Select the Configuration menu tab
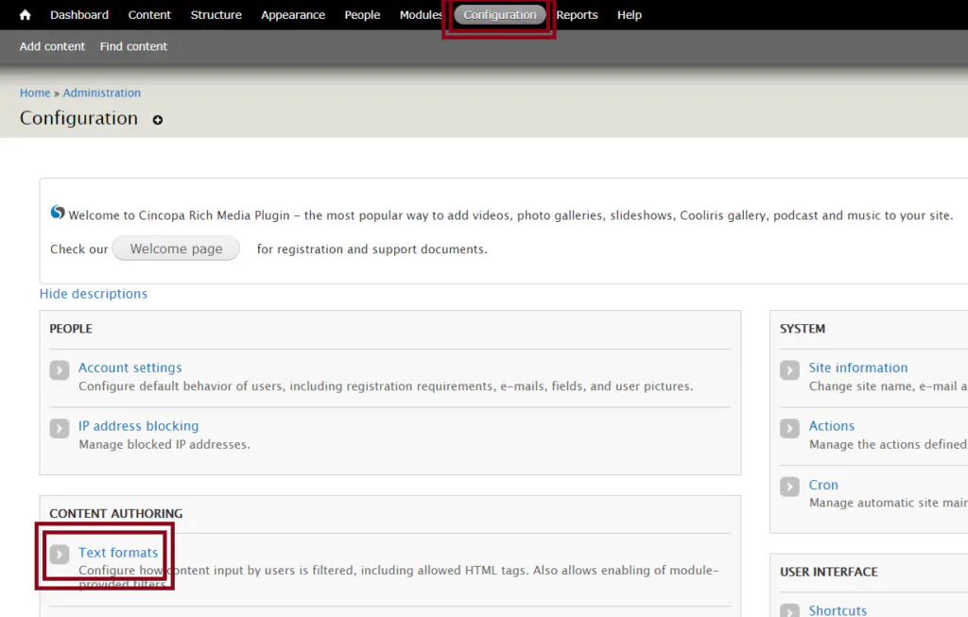 click(500, 15)
